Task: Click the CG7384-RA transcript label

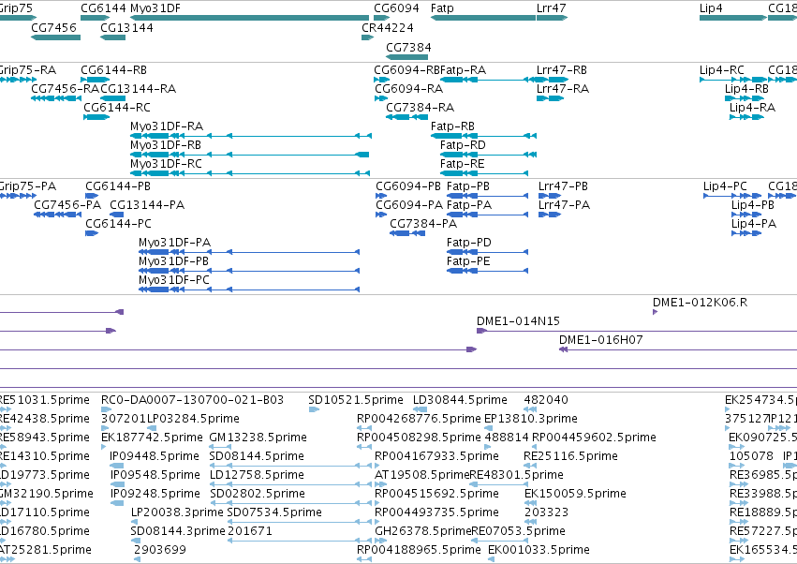Action: click(x=421, y=108)
